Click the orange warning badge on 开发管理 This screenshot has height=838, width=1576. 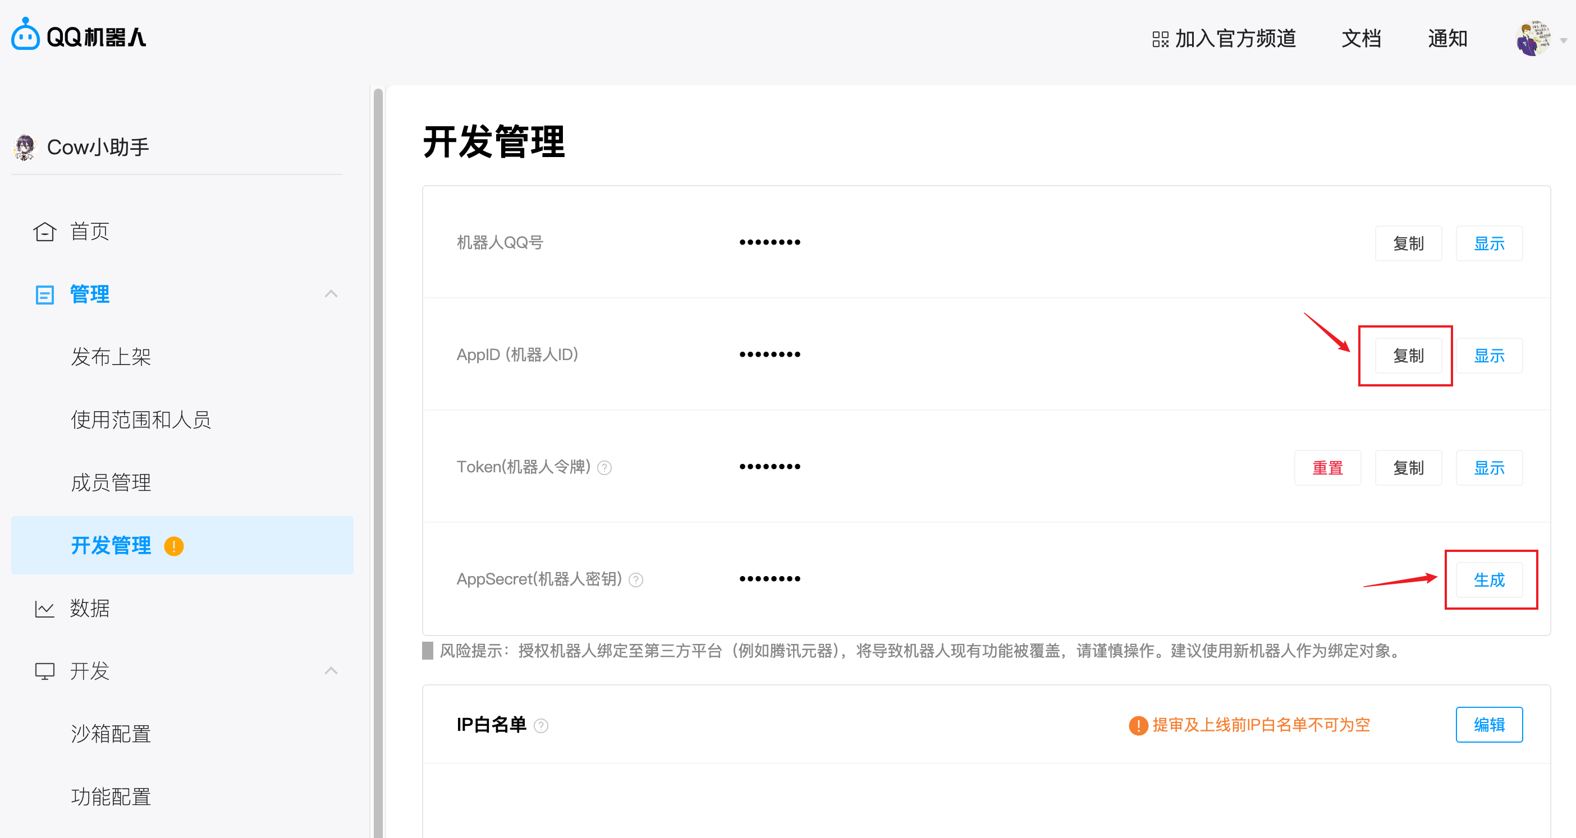pos(174,546)
